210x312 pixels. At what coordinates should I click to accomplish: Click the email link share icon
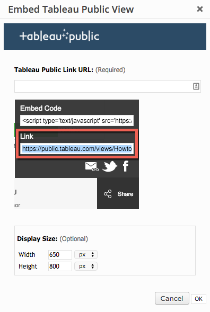92,166
